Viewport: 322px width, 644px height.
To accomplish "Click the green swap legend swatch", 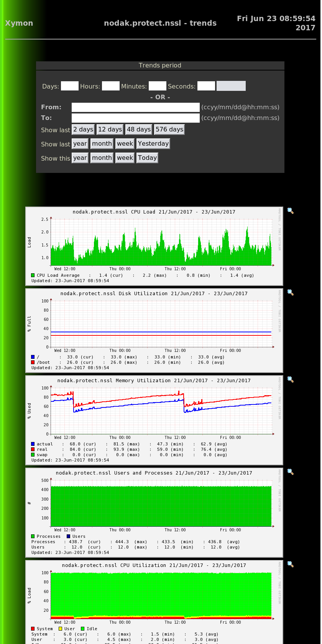I will [x=33, y=455].
